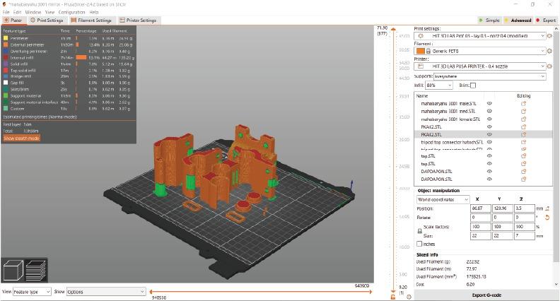Click Export G-code button

(486, 295)
